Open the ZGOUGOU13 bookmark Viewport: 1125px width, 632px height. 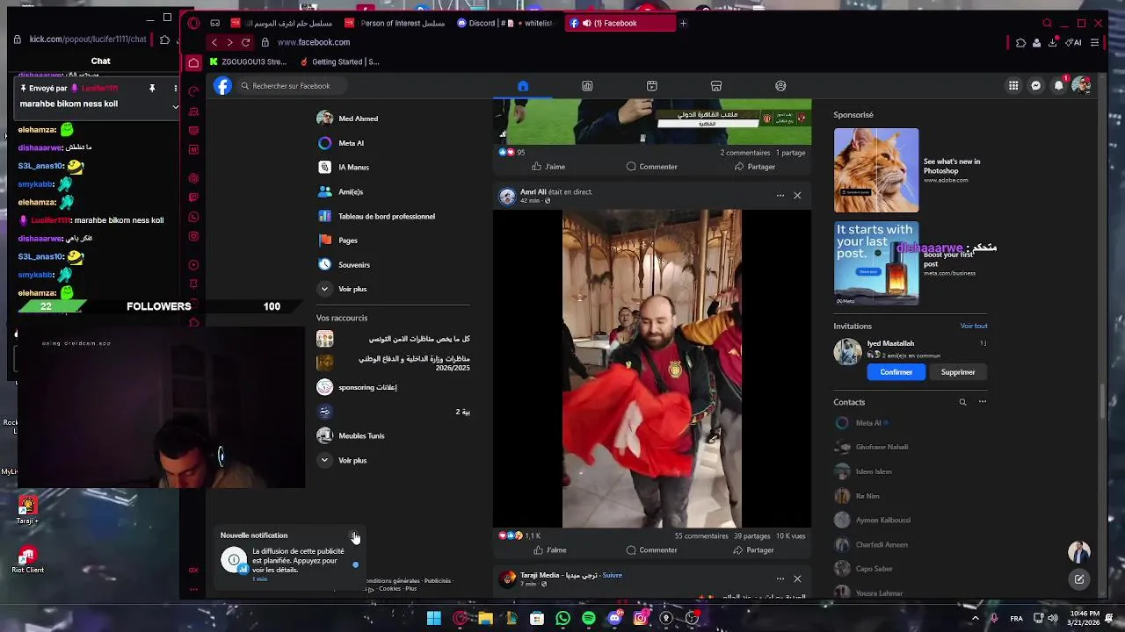[249, 62]
